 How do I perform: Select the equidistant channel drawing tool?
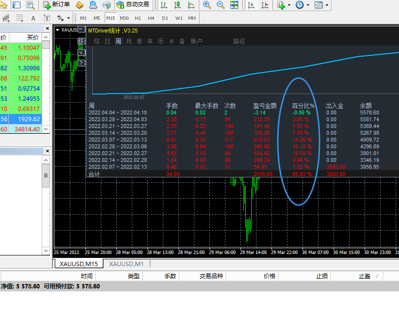(x=6, y=18)
